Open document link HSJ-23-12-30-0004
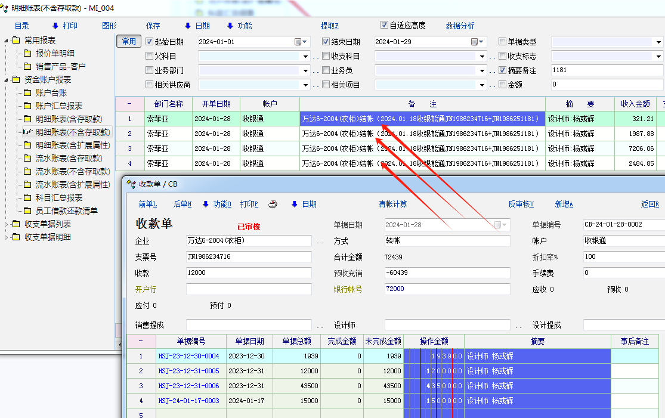This screenshot has width=665, height=418. [x=188, y=356]
